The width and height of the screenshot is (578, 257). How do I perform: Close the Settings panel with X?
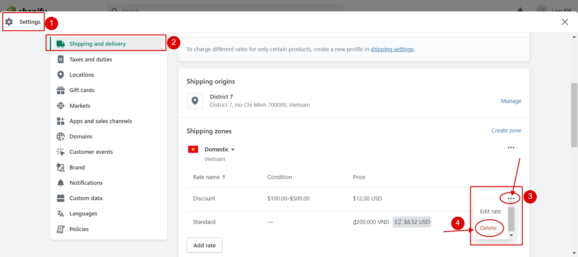click(565, 22)
